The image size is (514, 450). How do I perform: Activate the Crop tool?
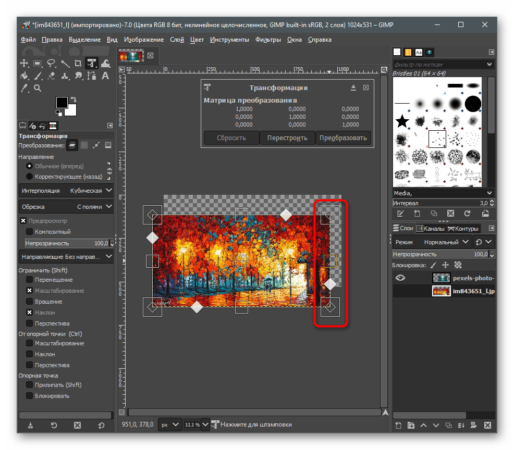78,64
